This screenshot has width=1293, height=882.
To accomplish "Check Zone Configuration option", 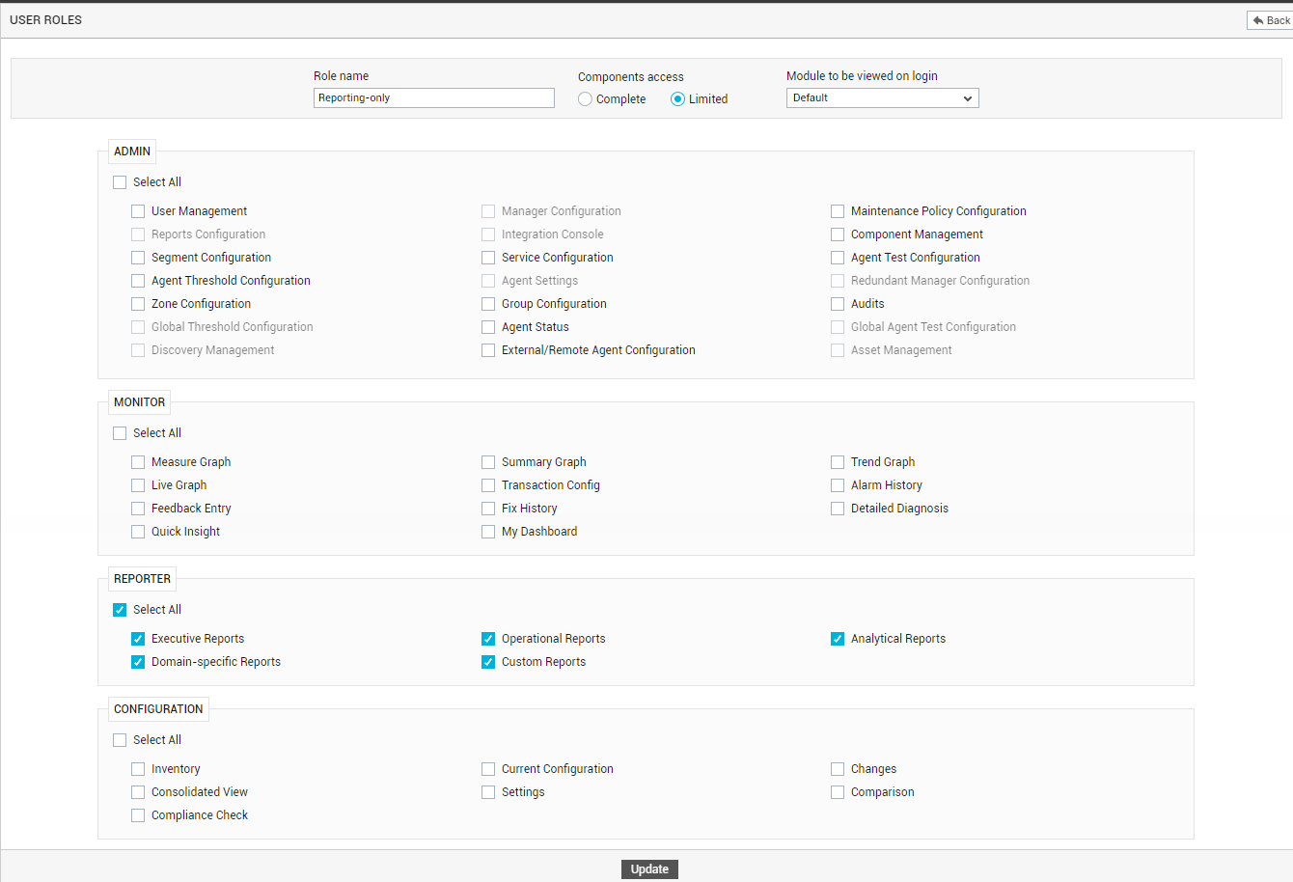I will click(x=138, y=304).
